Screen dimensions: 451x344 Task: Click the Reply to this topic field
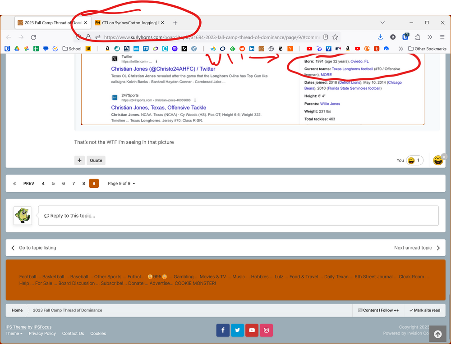click(238, 216)
